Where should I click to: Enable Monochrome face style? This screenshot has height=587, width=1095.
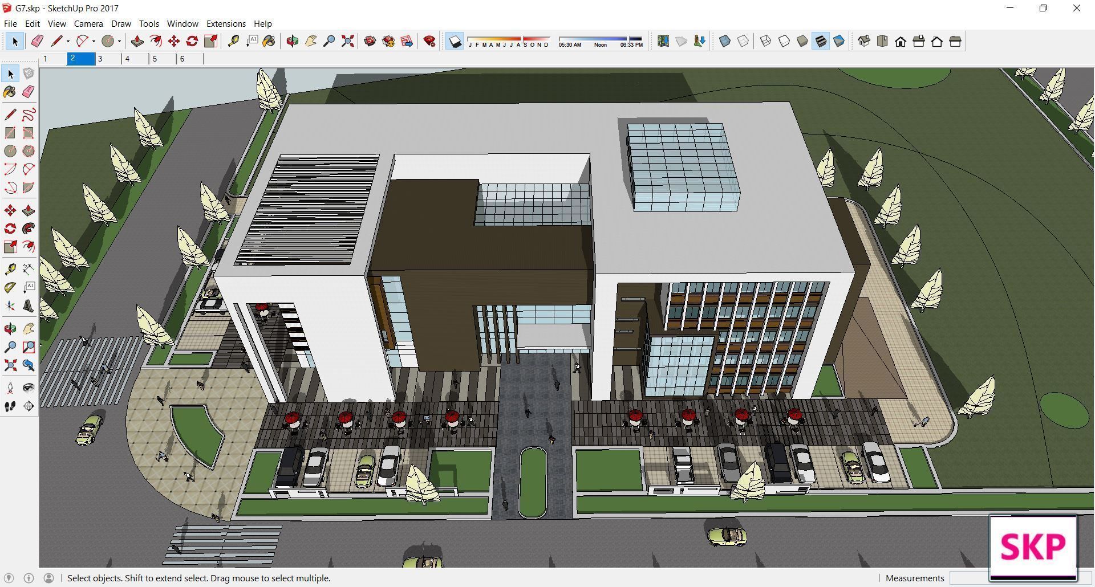click(839, 41)
